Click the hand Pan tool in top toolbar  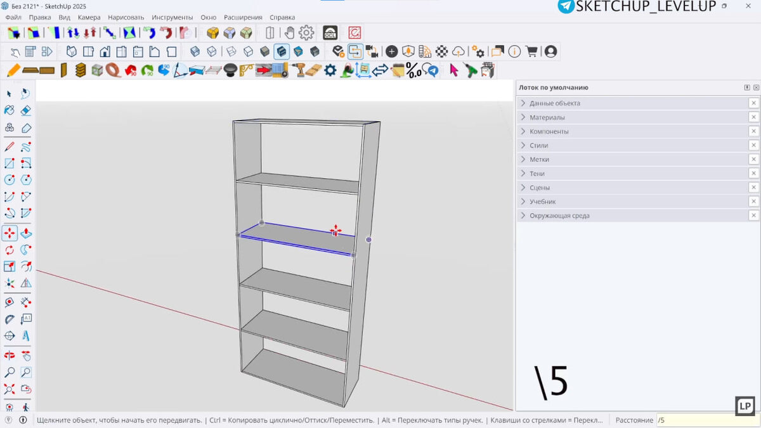(x=289, y=32)
